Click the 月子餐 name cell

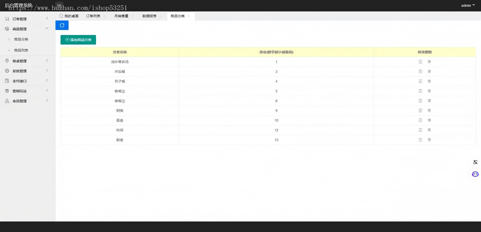(x=120, y=81)
